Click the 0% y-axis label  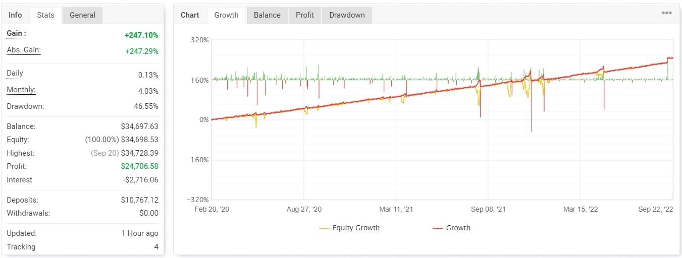click(x=203, y=120)
